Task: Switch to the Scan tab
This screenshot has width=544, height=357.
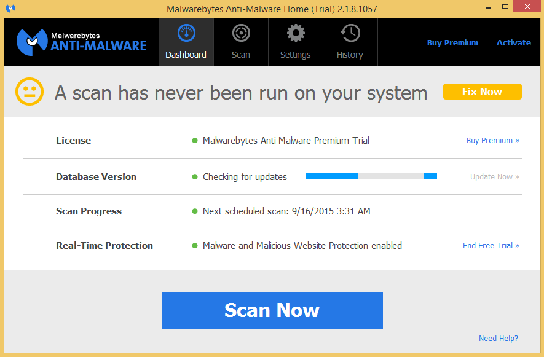Action: (x=241, y=42)
